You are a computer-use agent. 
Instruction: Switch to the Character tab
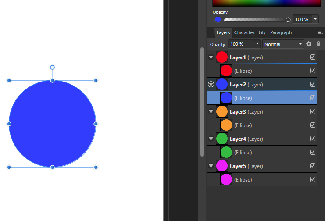click(244, 32)
